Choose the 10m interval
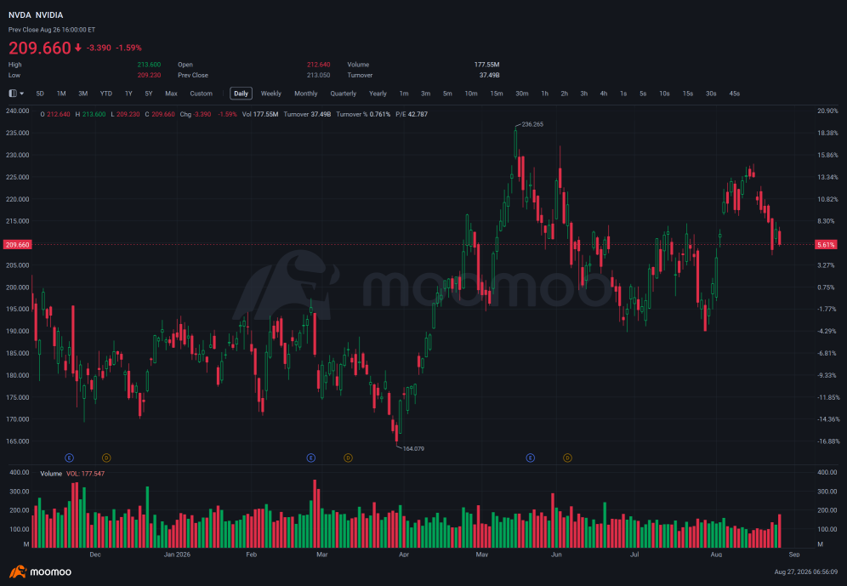Screen dimensions: 847x586 (x=471, y=94)
